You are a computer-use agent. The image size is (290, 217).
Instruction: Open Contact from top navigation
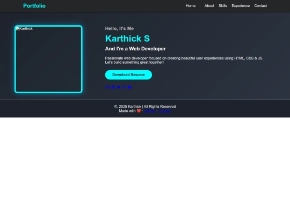pos(260,6)
